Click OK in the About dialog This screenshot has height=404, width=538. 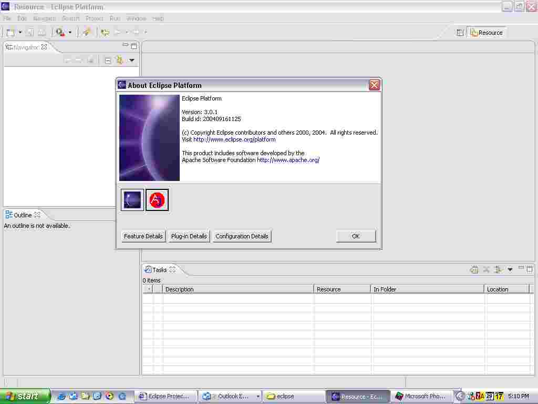pyautogui.click(x=356, y=236)
